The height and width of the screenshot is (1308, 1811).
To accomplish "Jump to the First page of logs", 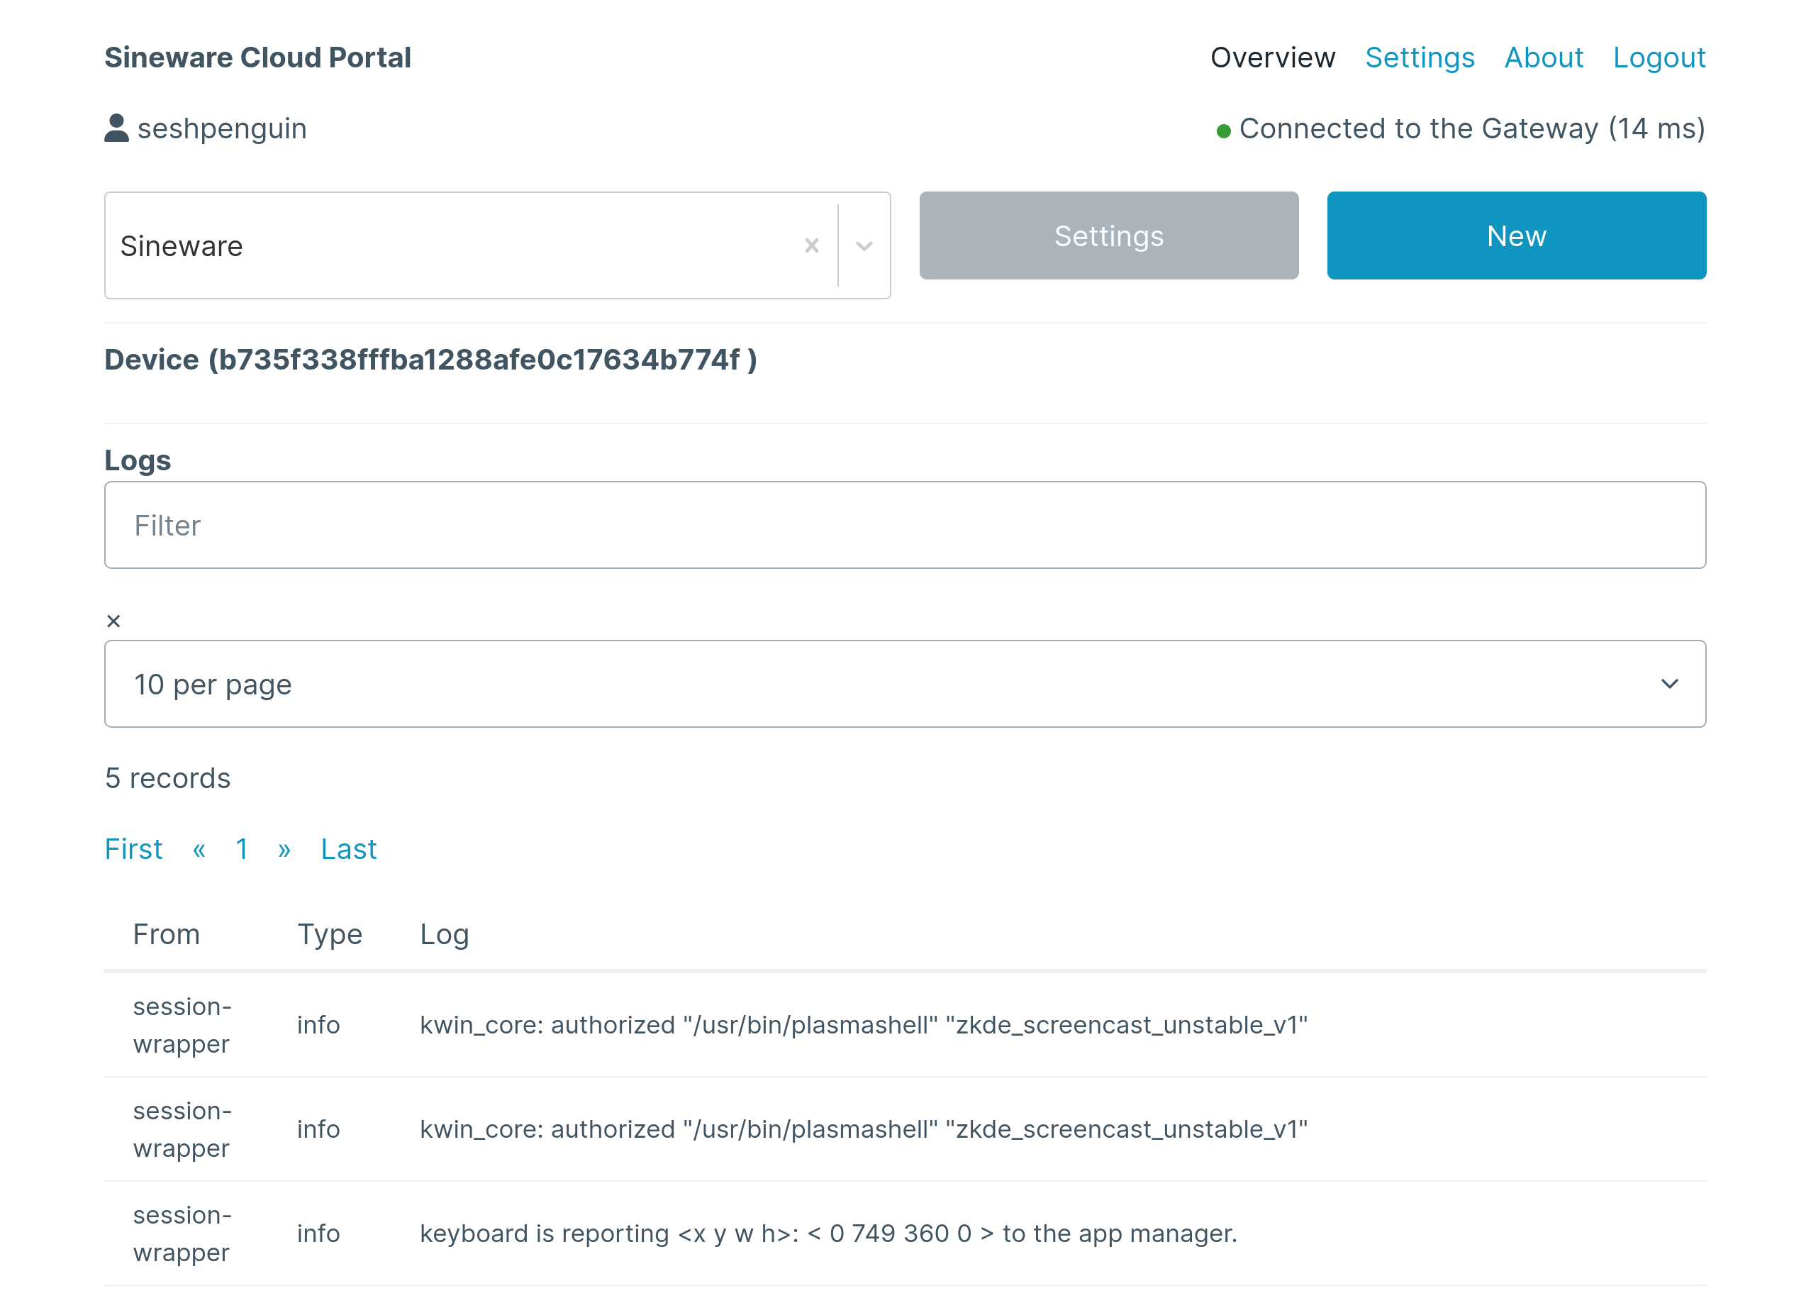I will click(x=133, y=849).
